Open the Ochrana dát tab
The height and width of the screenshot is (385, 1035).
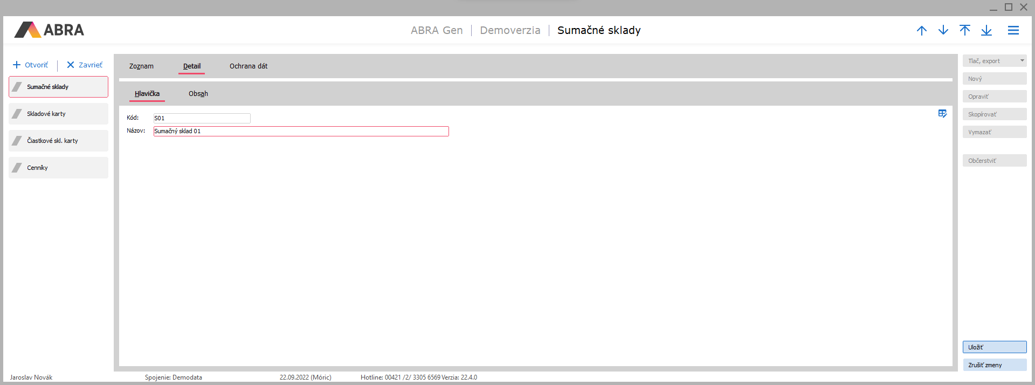coord(249,66)
